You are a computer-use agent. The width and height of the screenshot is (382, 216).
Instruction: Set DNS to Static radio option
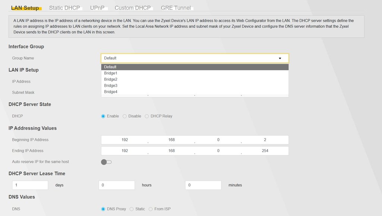coord(132,209)
